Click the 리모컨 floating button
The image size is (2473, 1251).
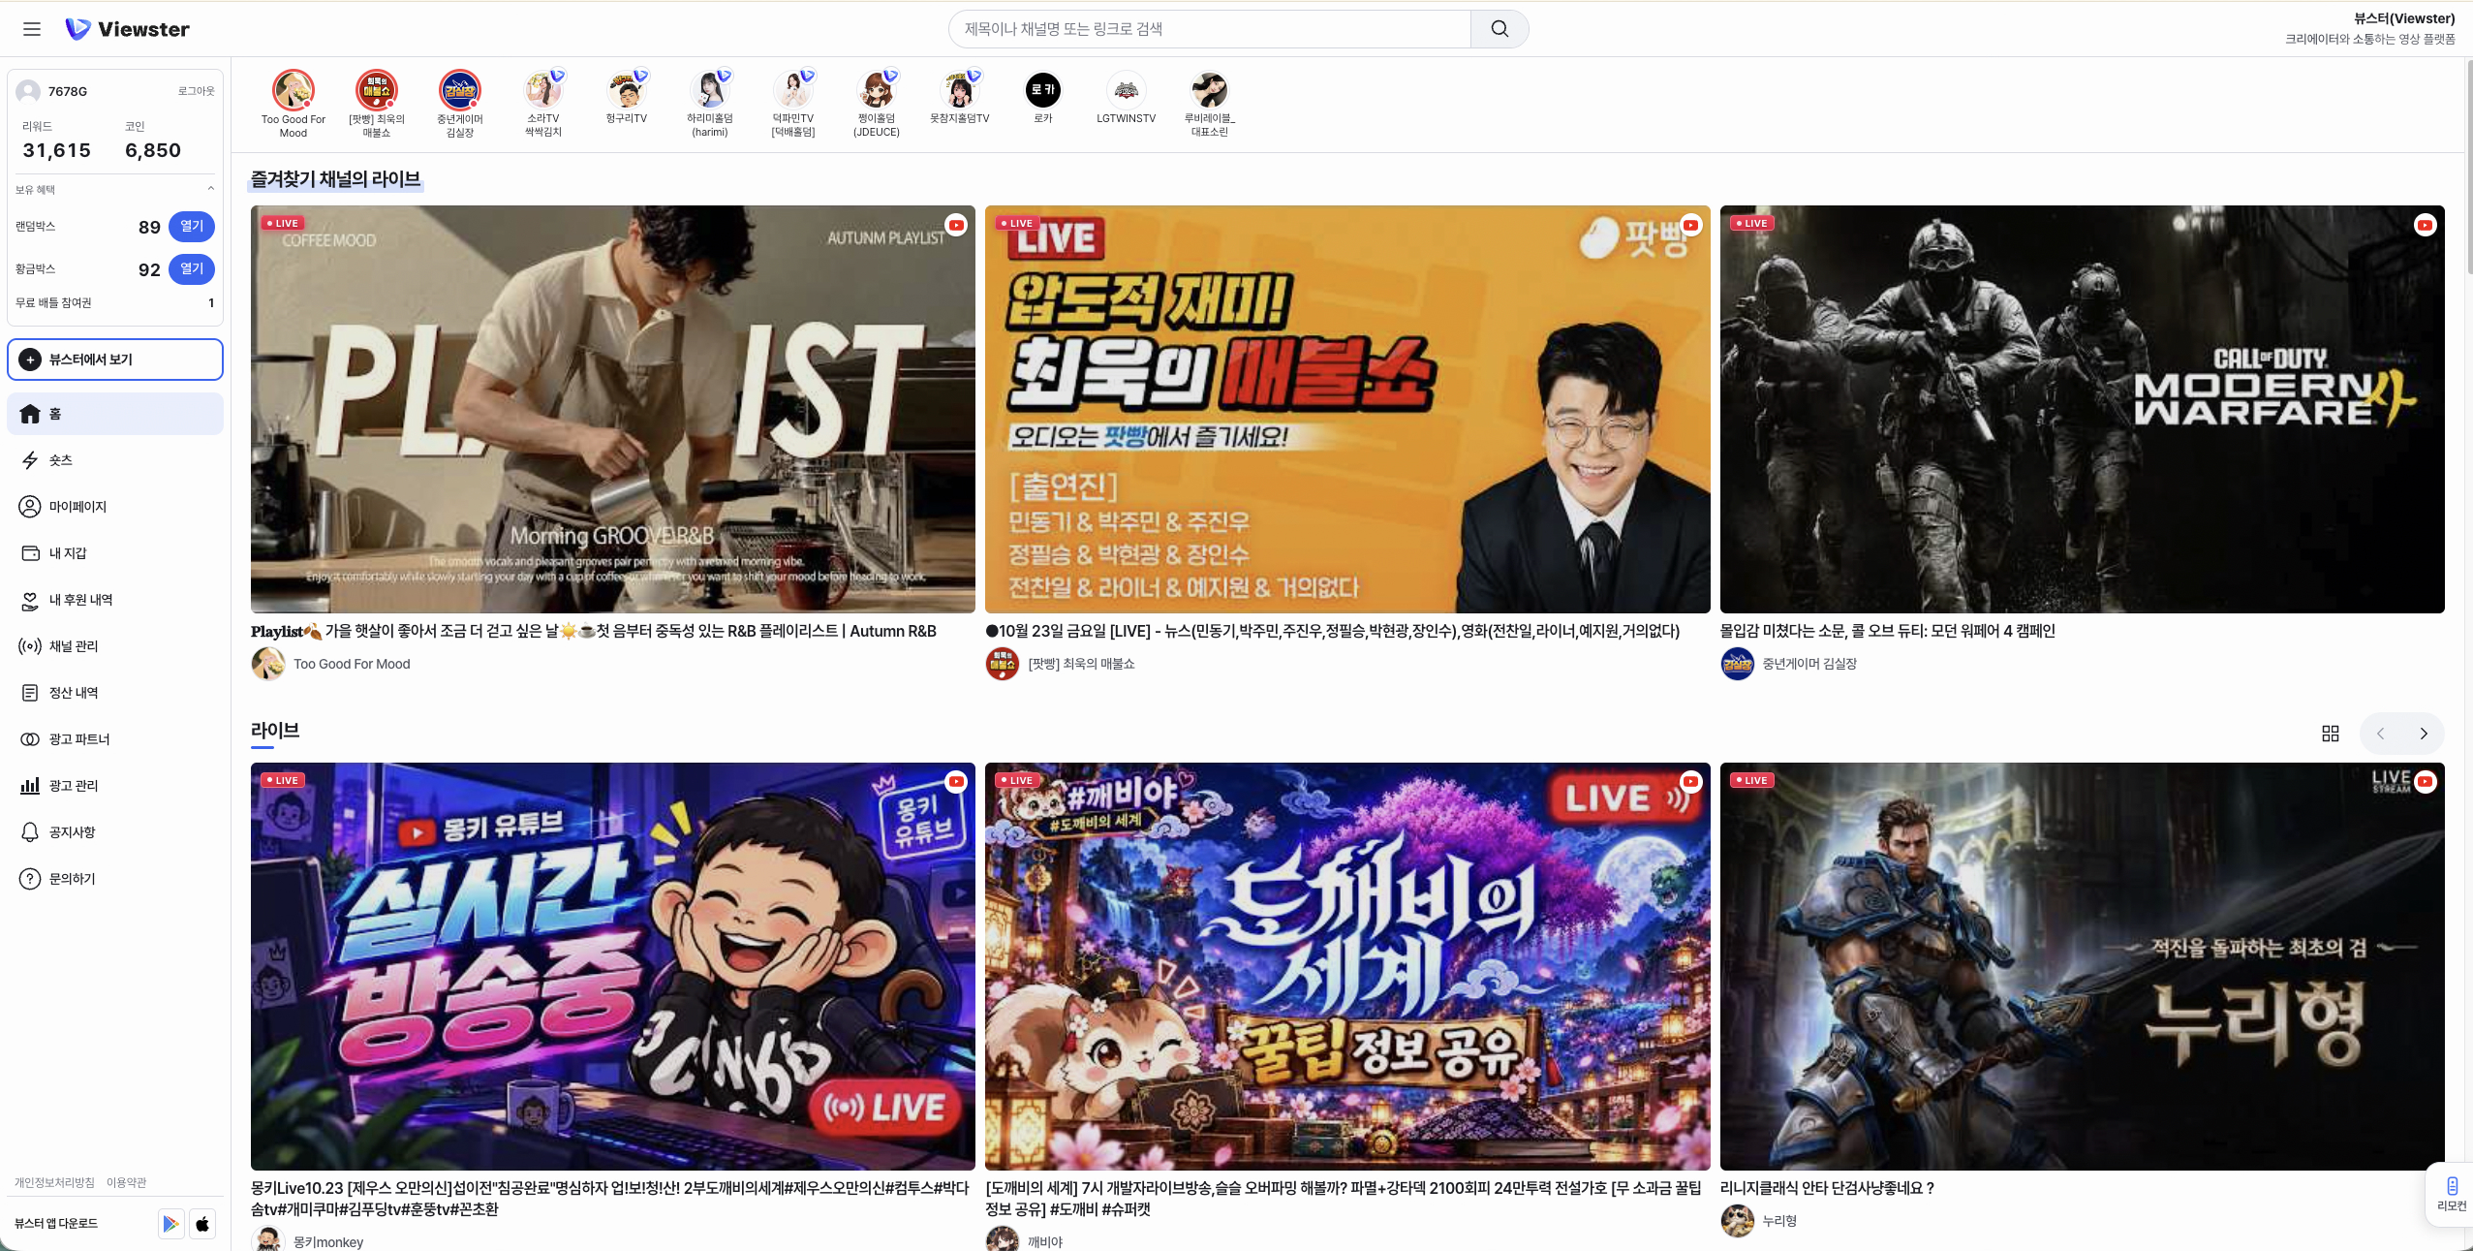click(2451, 1195)
